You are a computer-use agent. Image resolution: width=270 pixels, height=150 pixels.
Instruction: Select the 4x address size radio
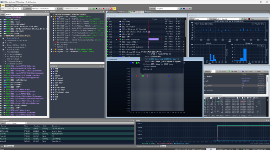click(237, 98)
